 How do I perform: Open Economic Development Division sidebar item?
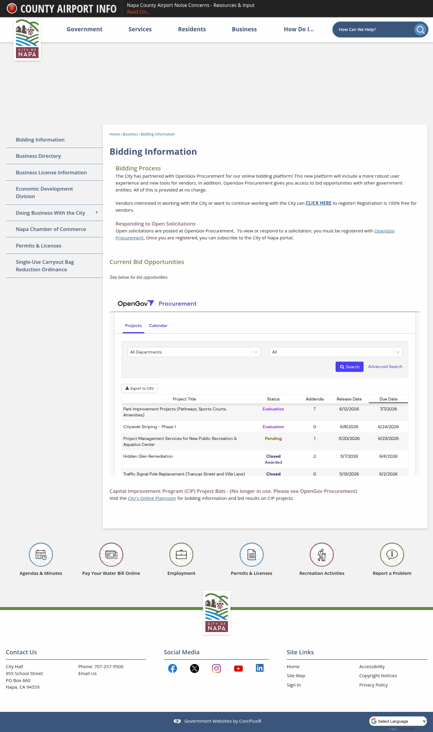tap(45, 192)
